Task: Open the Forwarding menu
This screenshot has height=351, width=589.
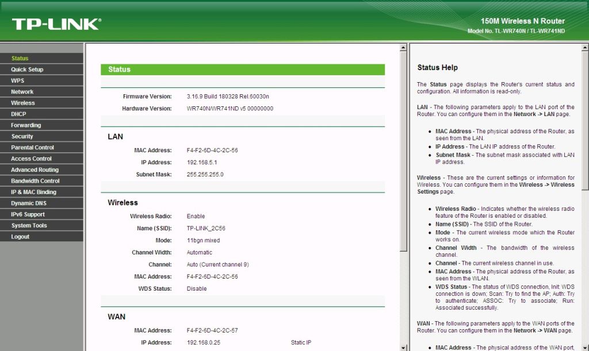Action: point(41,125)
